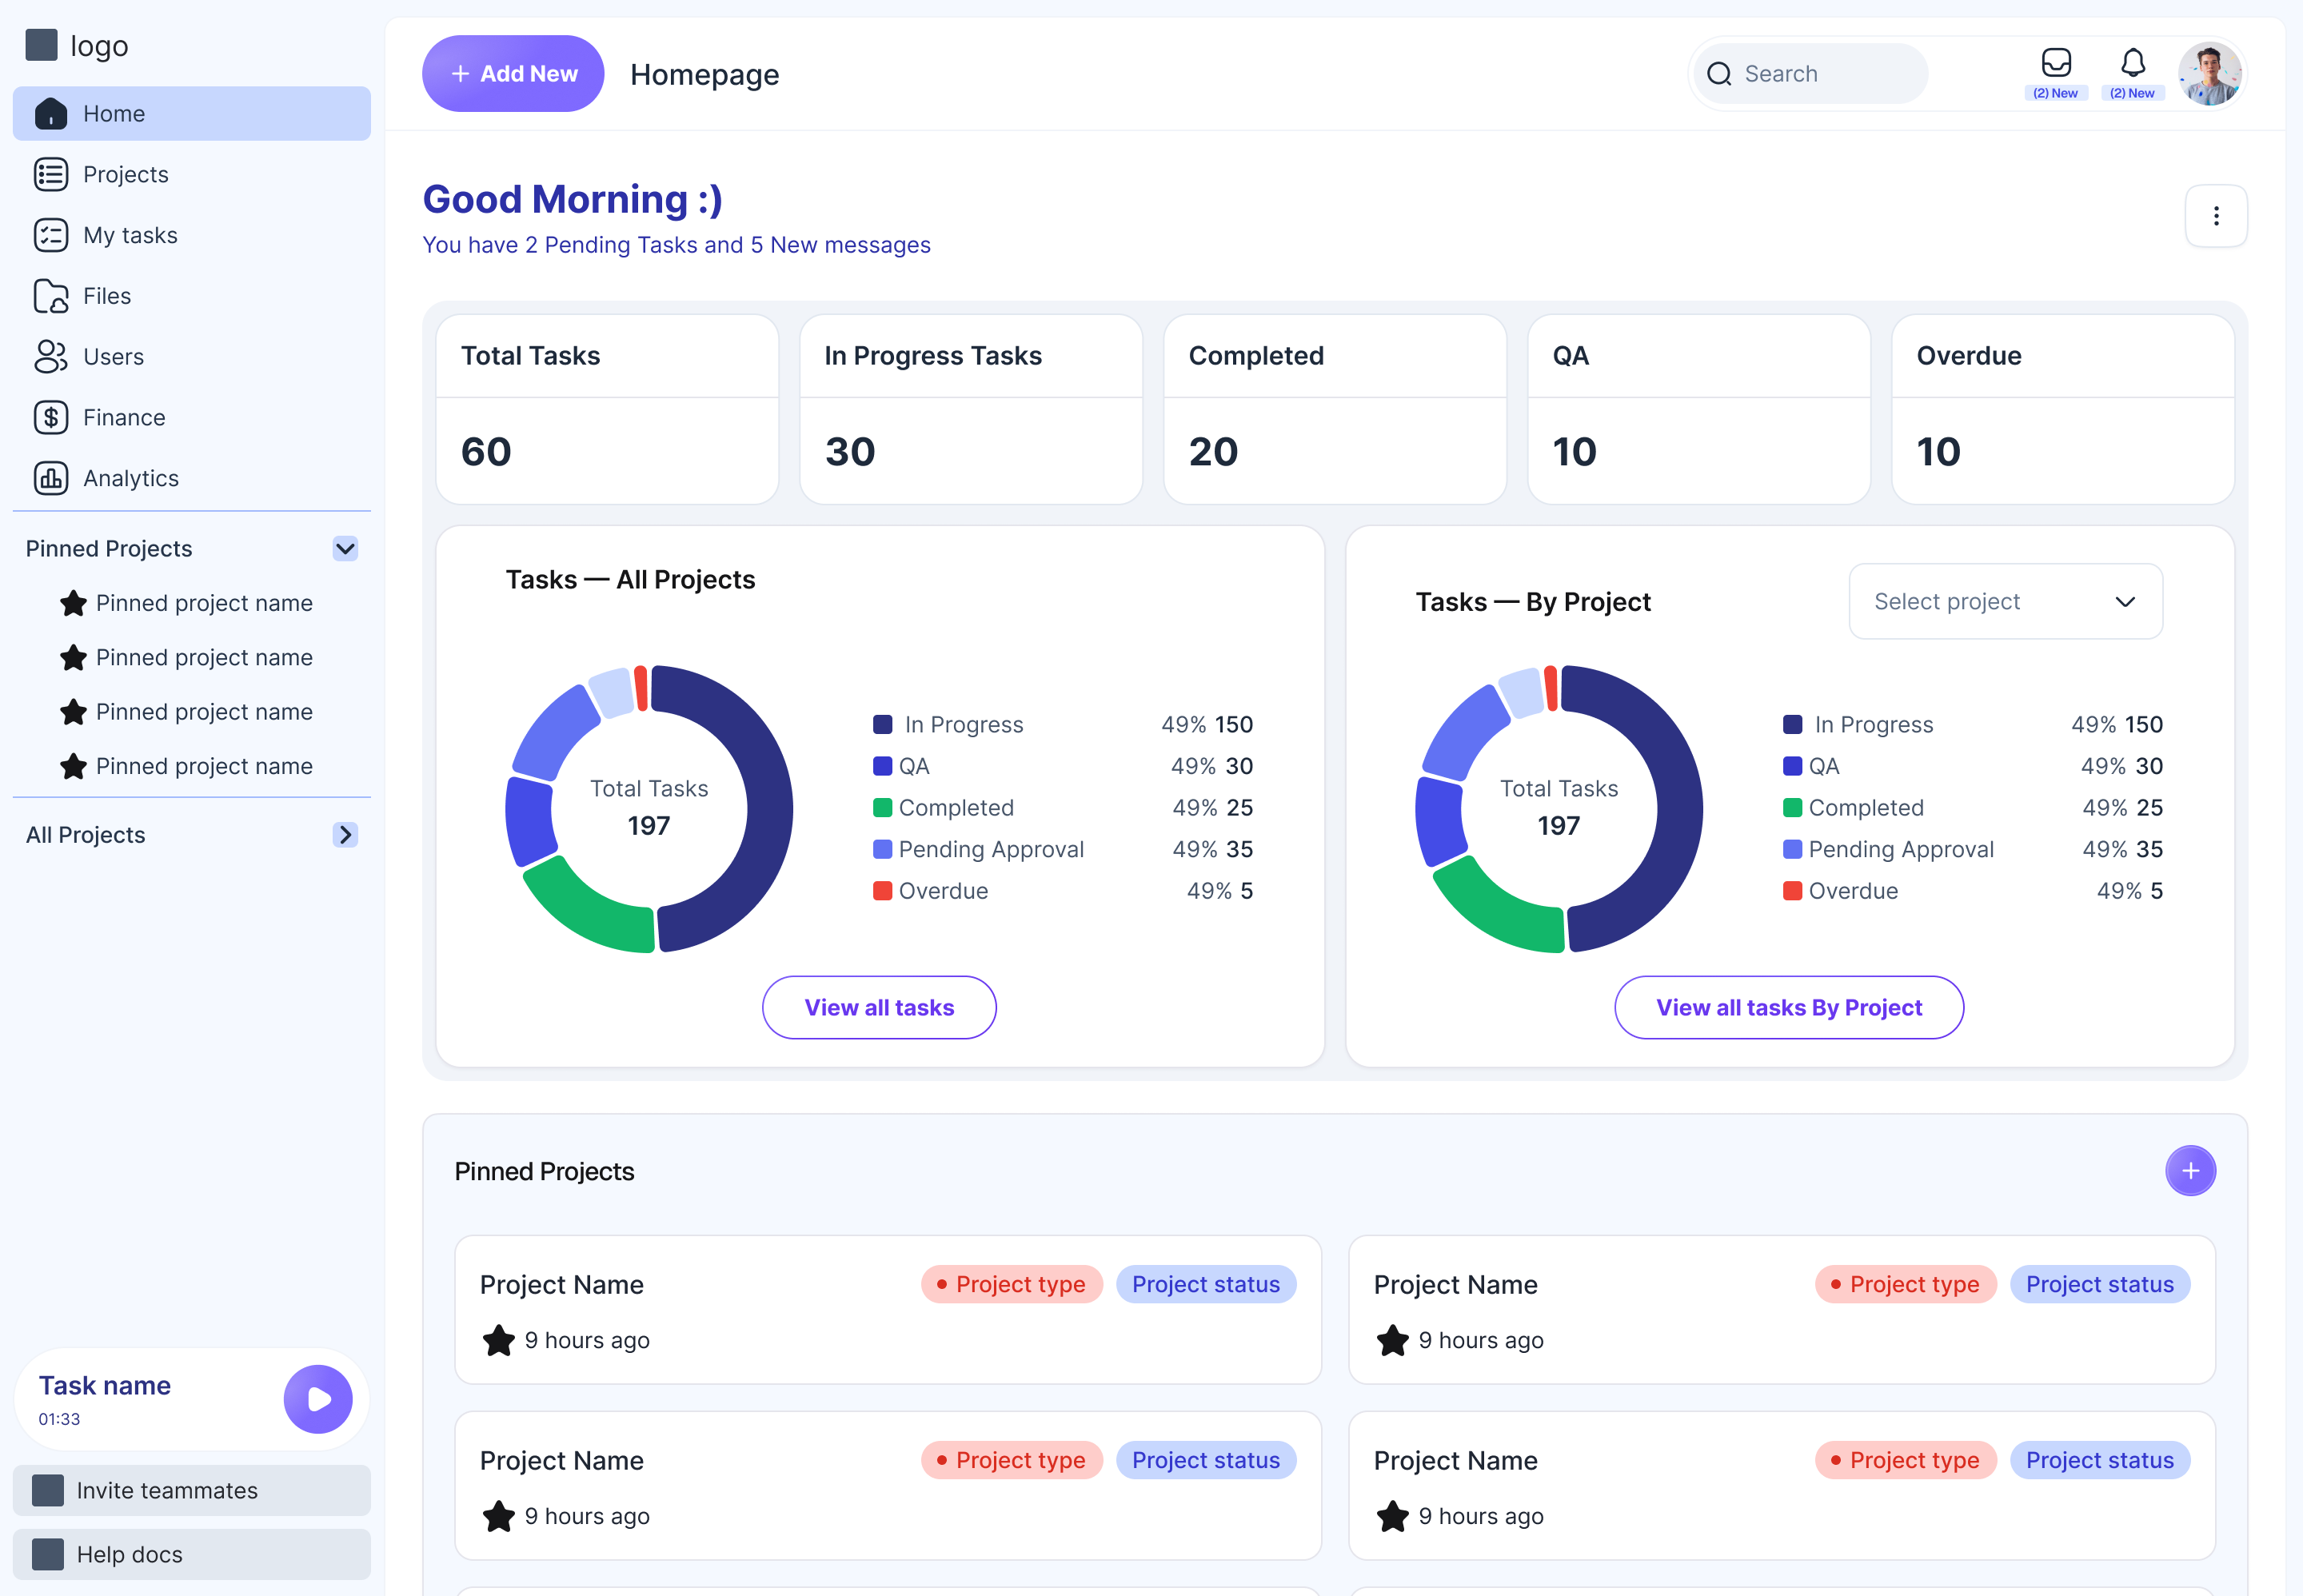The image size is (2303, 1596).
Task: Open notifications bell icon
Action: tap(2132, 63)
